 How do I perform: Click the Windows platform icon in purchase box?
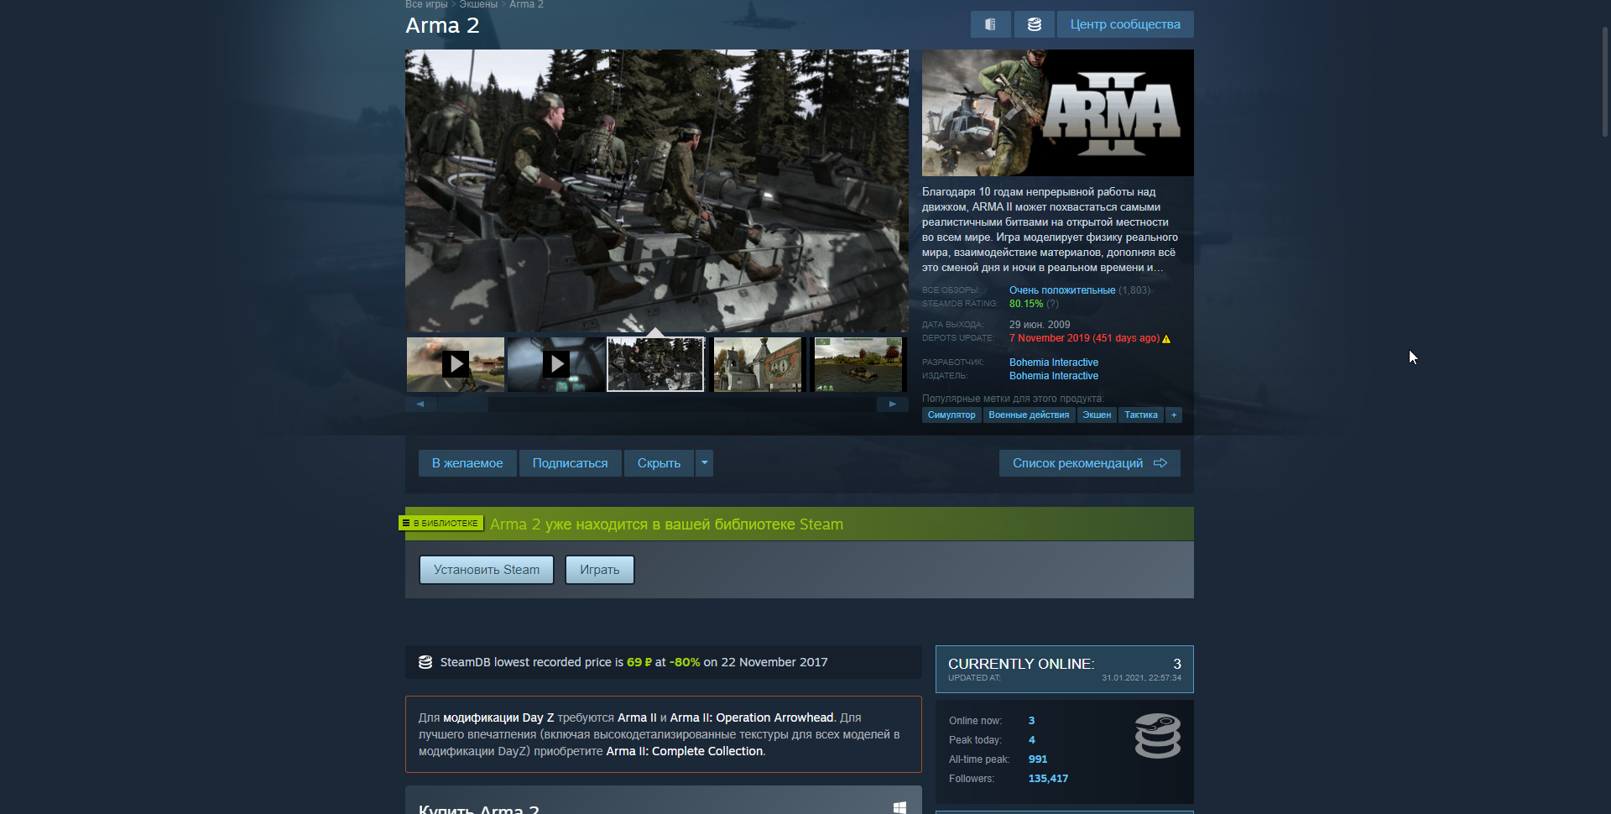[899, 807]
